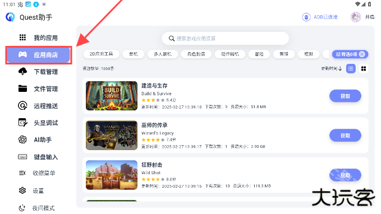Filter by 多人联机 category

(163, 54)
